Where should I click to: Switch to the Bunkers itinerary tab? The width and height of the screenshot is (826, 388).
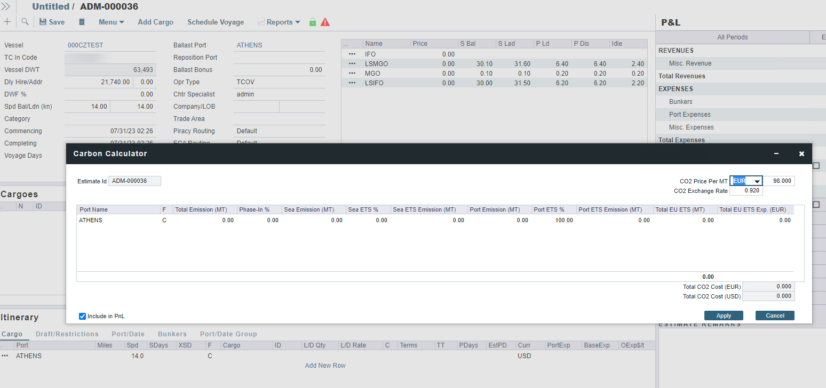(172, 334)
